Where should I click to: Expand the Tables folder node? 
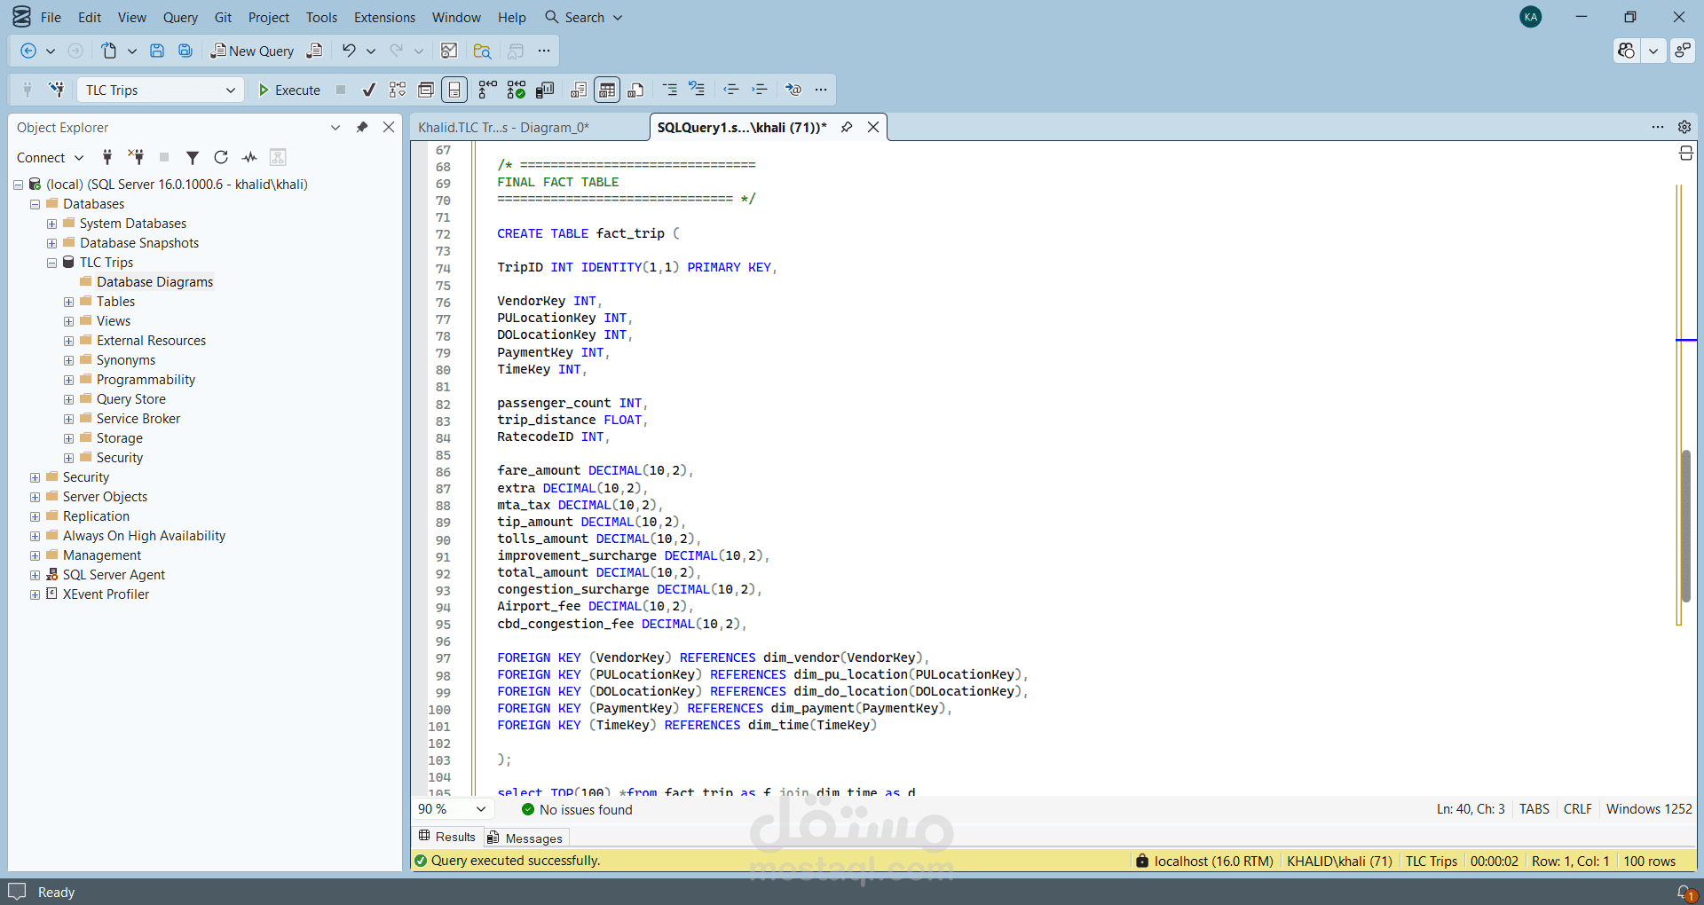click(68, 302)
